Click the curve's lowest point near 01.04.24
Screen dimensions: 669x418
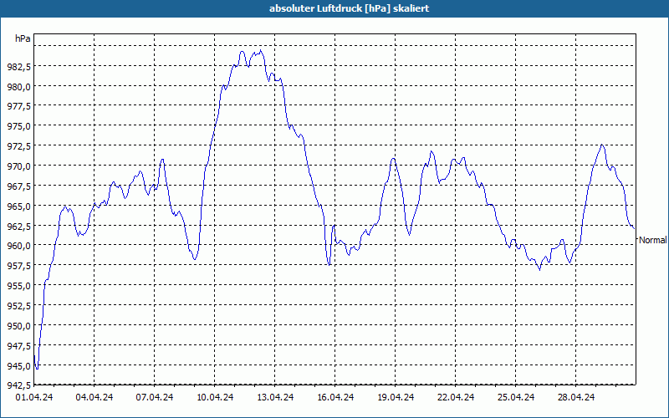tap(37, 369)
